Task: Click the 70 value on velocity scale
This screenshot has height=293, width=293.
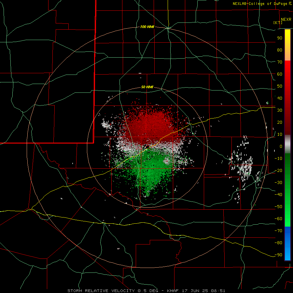Action: point(280,62)
